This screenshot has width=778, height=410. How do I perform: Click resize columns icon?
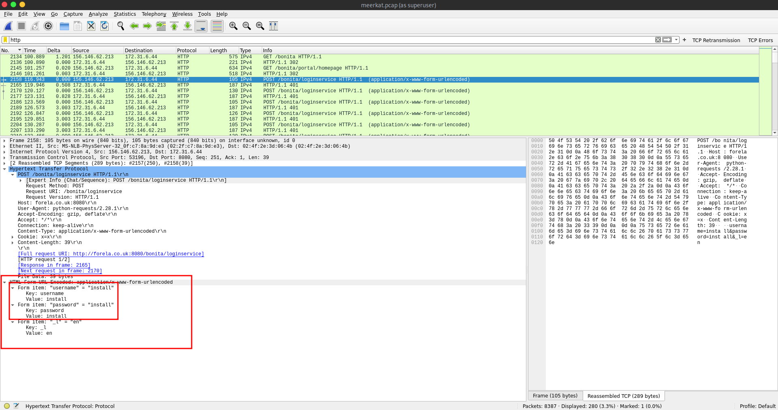pos(274,26)
